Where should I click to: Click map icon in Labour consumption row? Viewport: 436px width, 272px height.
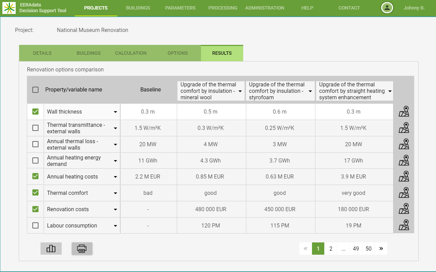point(404,225)
